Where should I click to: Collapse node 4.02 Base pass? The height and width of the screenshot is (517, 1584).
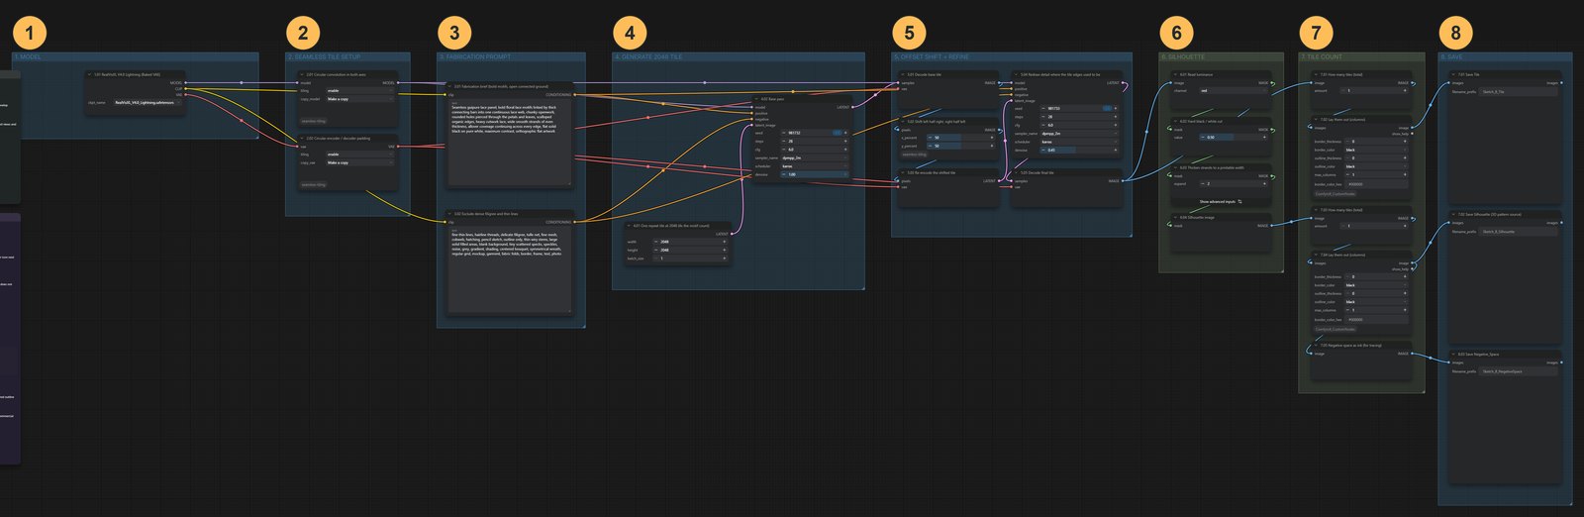[x=757, y=99]
